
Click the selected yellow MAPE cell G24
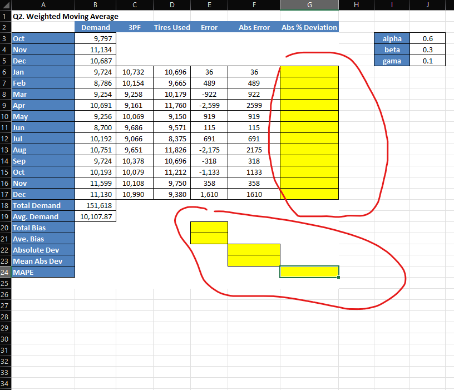309,272
